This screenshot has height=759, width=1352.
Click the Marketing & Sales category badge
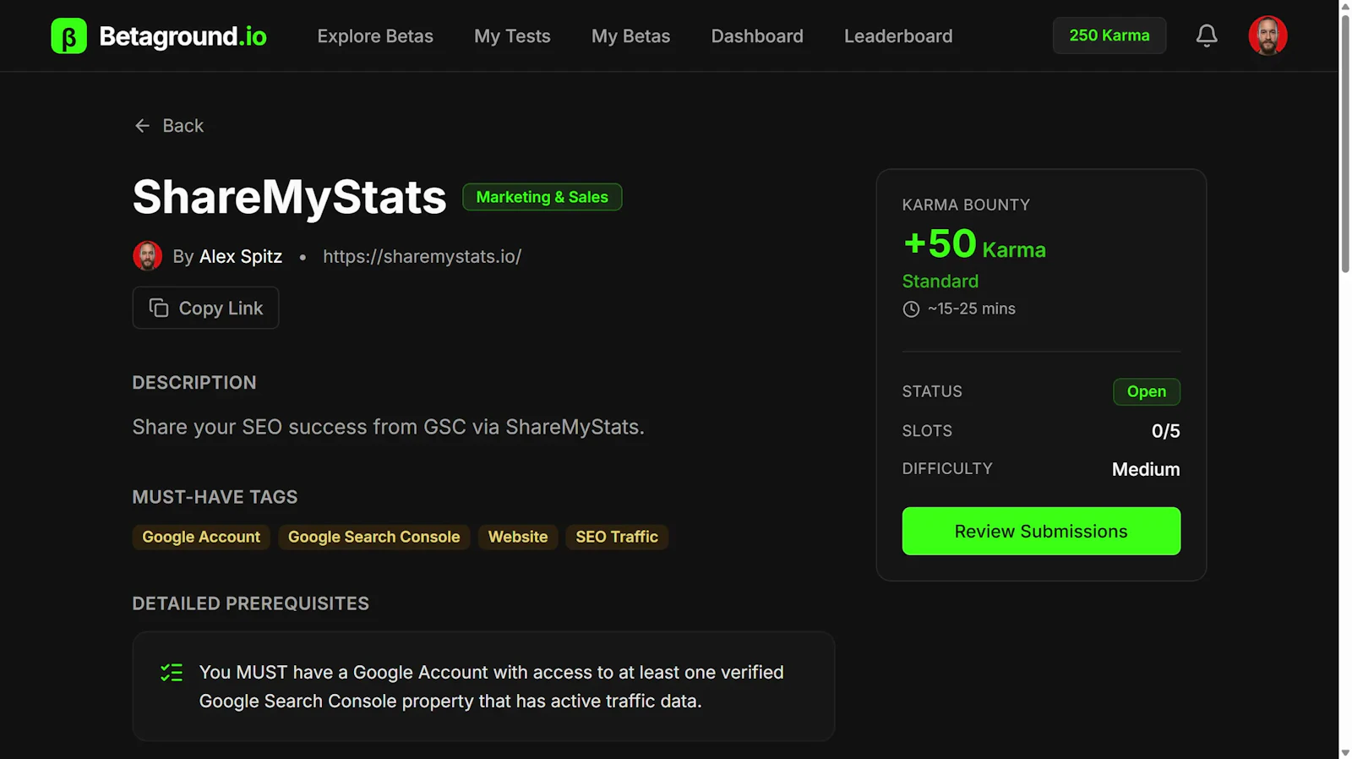click(x=542, y=197)
